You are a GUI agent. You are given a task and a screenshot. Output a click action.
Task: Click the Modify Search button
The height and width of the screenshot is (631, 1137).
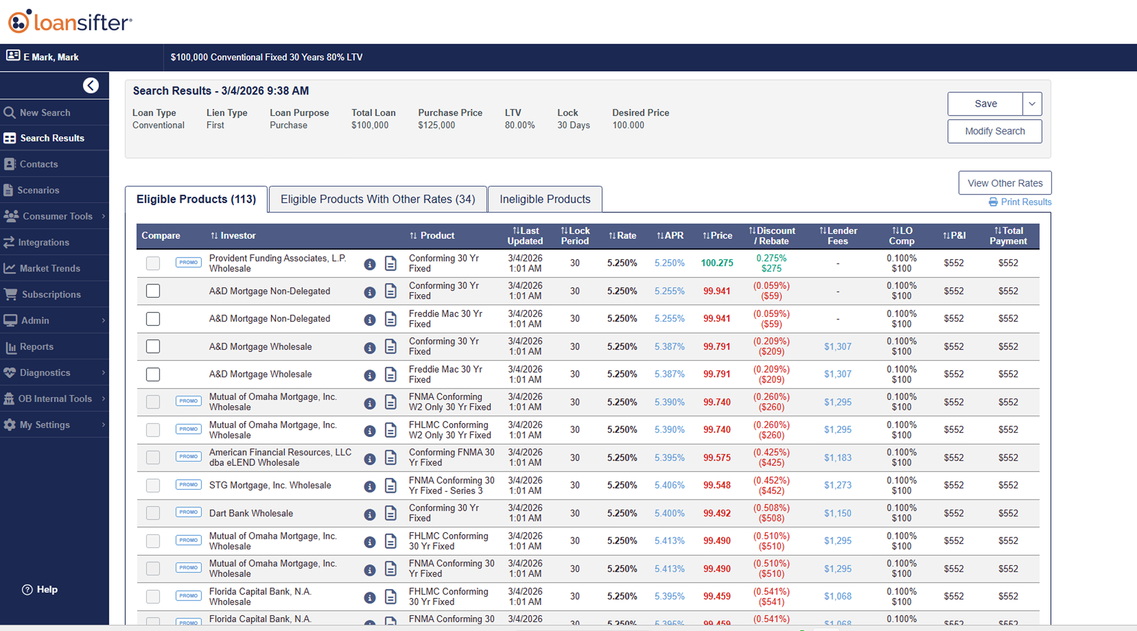[x=995, y=131]
